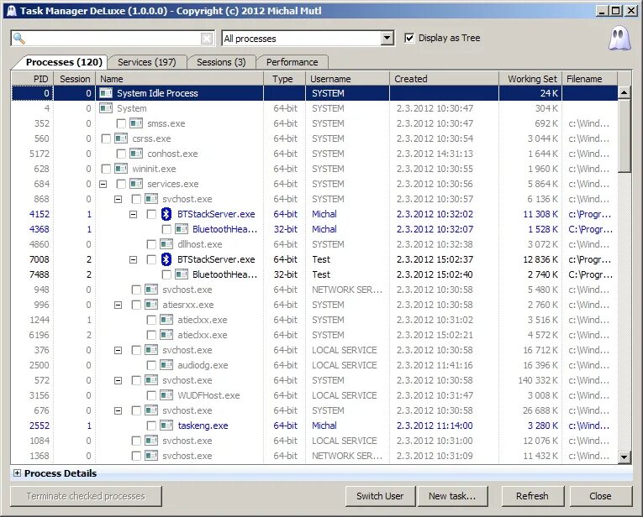
Task: Click the taskeng.exe process icon
Action: click(x=166, y=426)
